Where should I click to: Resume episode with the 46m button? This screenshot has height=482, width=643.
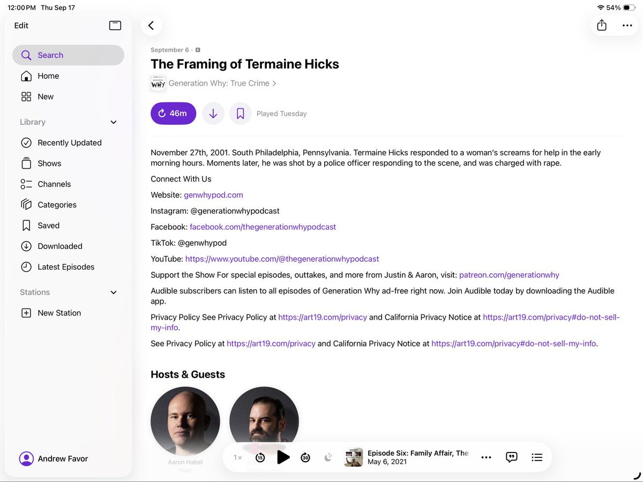pos(173,114)
